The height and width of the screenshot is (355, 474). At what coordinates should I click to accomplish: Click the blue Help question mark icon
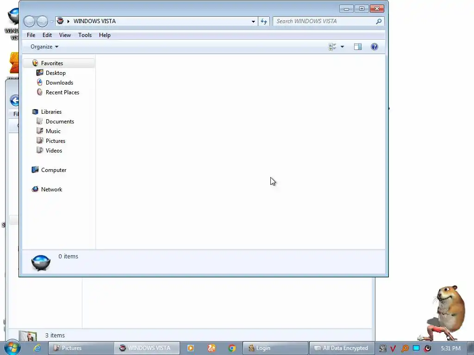[374, 47]
